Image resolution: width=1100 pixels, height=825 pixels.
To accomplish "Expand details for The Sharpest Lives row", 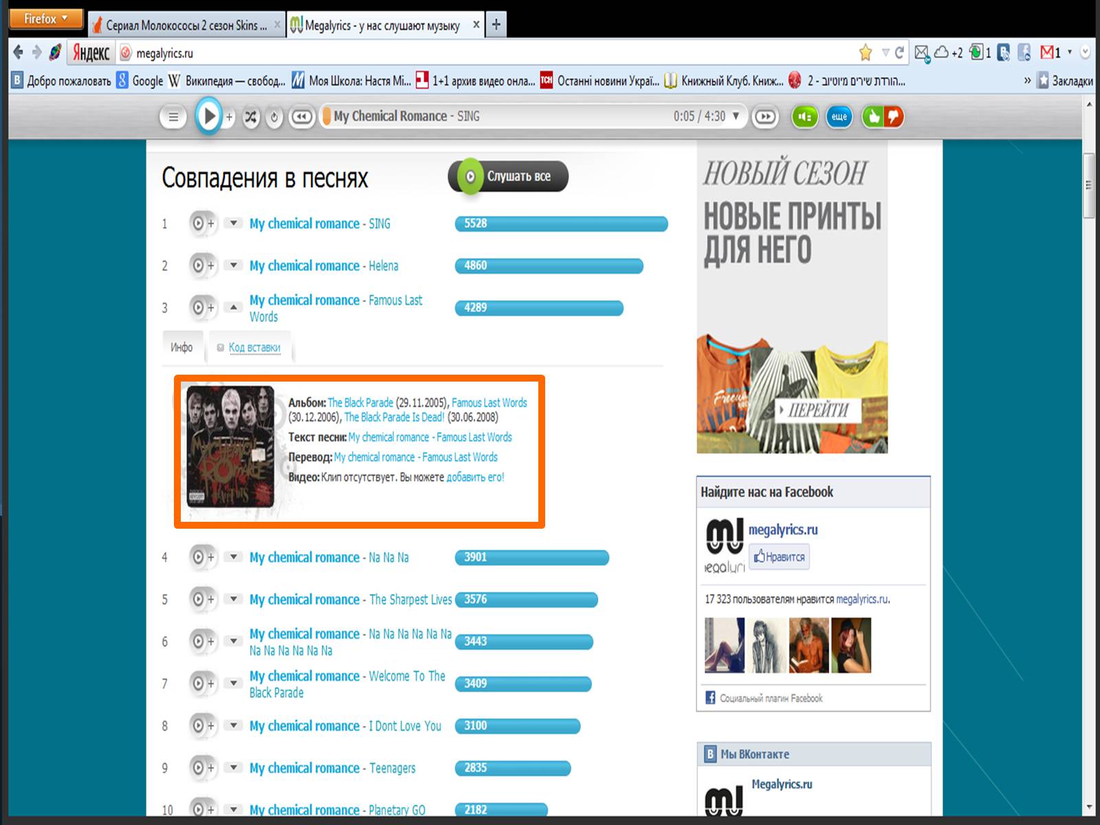I will click(234, 599).
